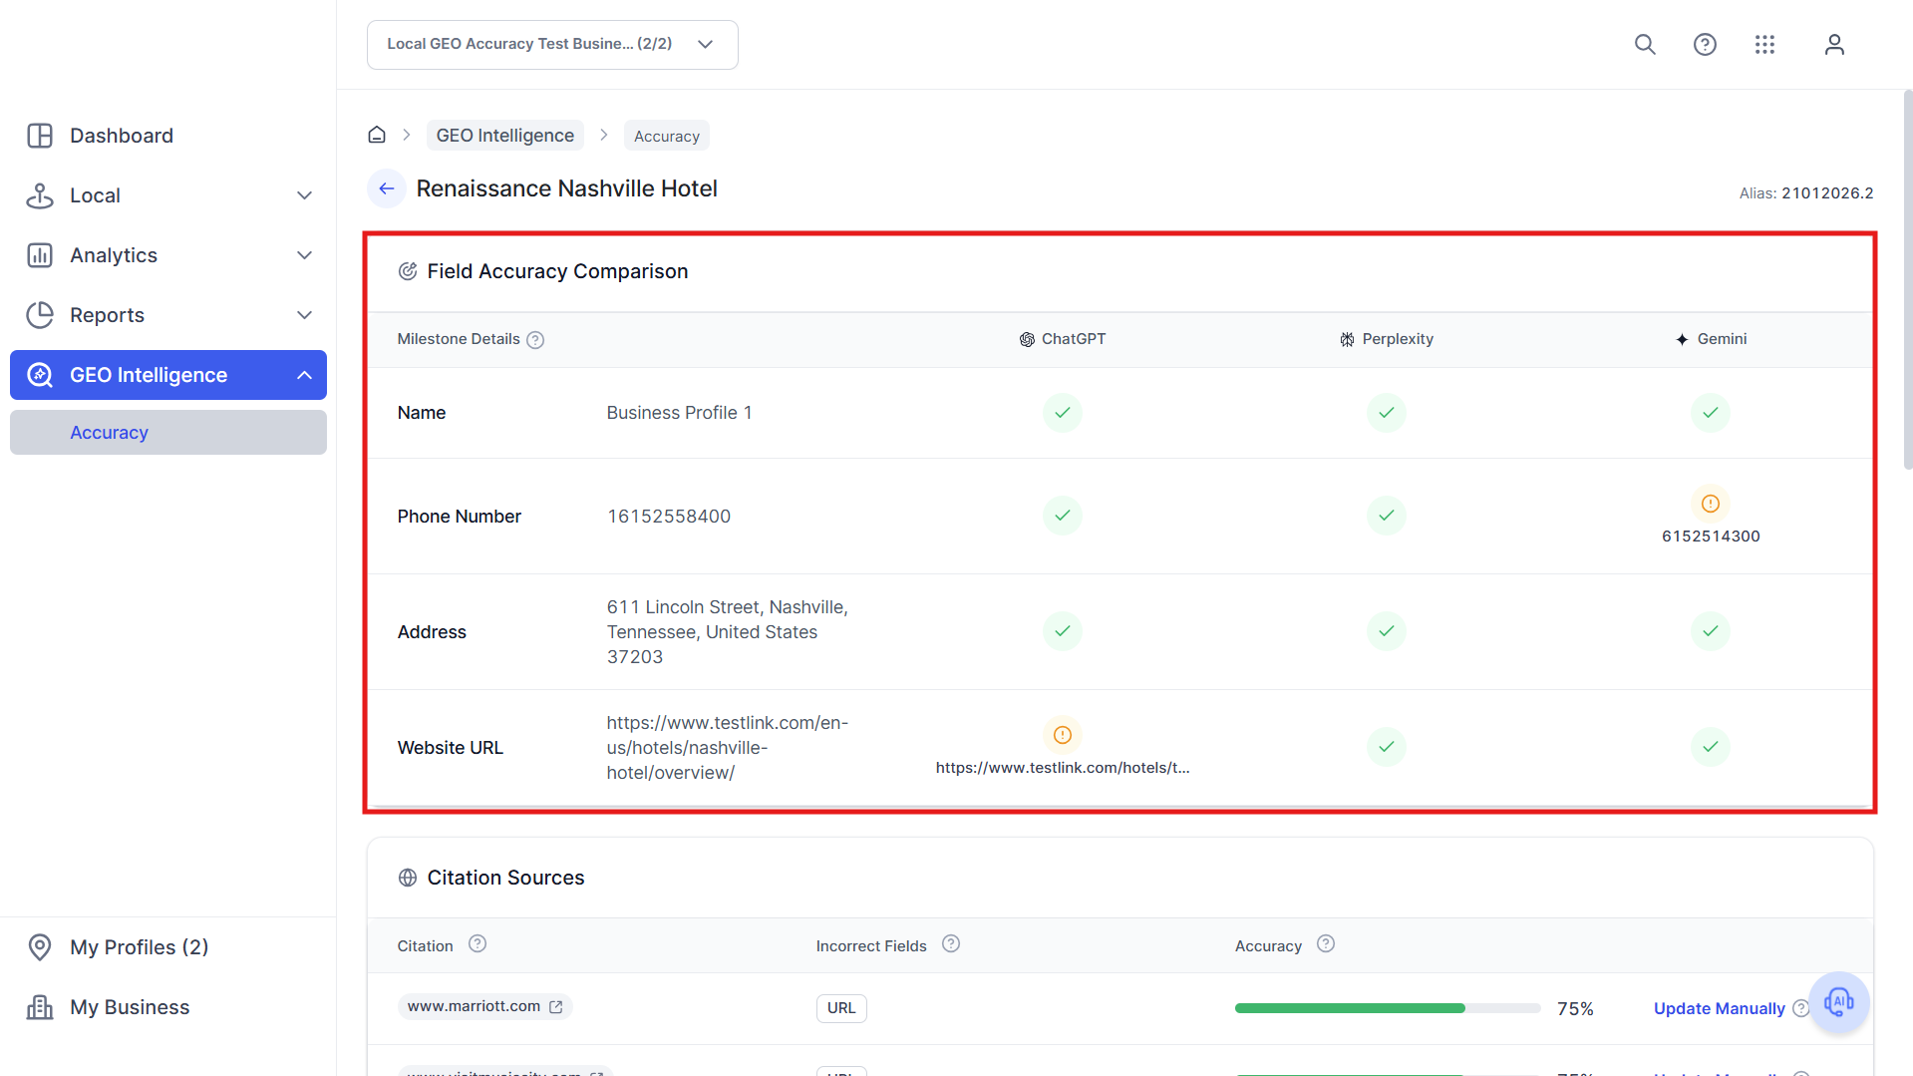The image size is (1913, 1076).
Task: Click the My Business building icon
Action: 40,1007
